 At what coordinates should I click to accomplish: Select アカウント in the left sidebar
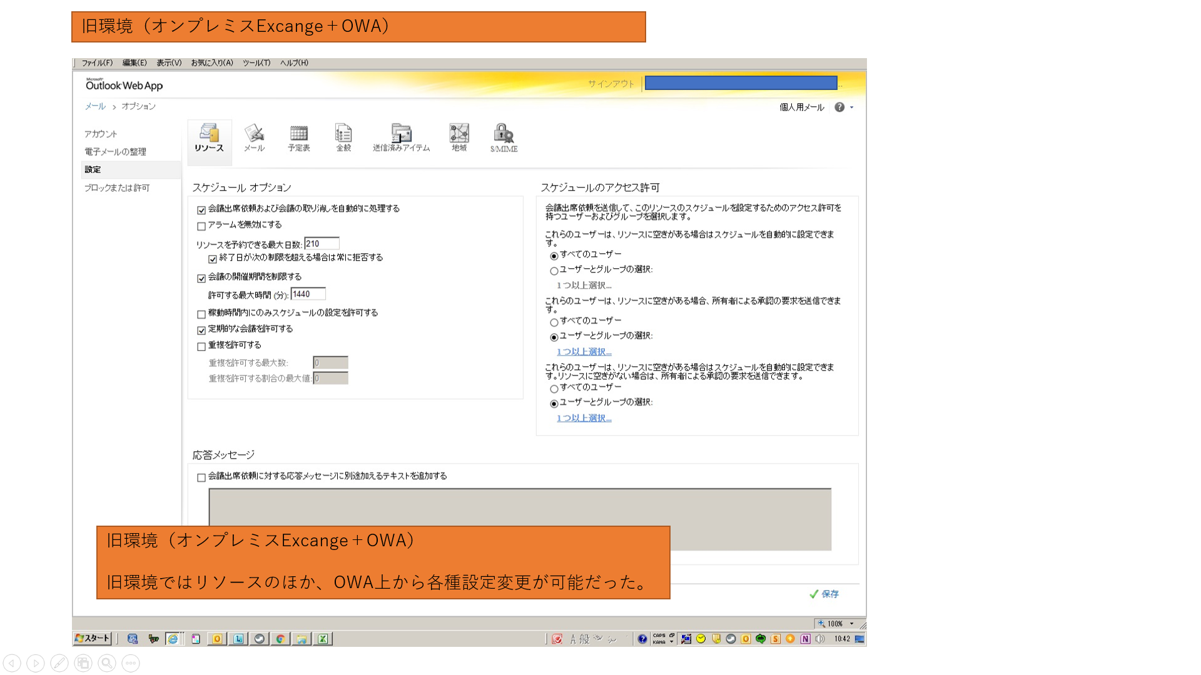(101, 134)
